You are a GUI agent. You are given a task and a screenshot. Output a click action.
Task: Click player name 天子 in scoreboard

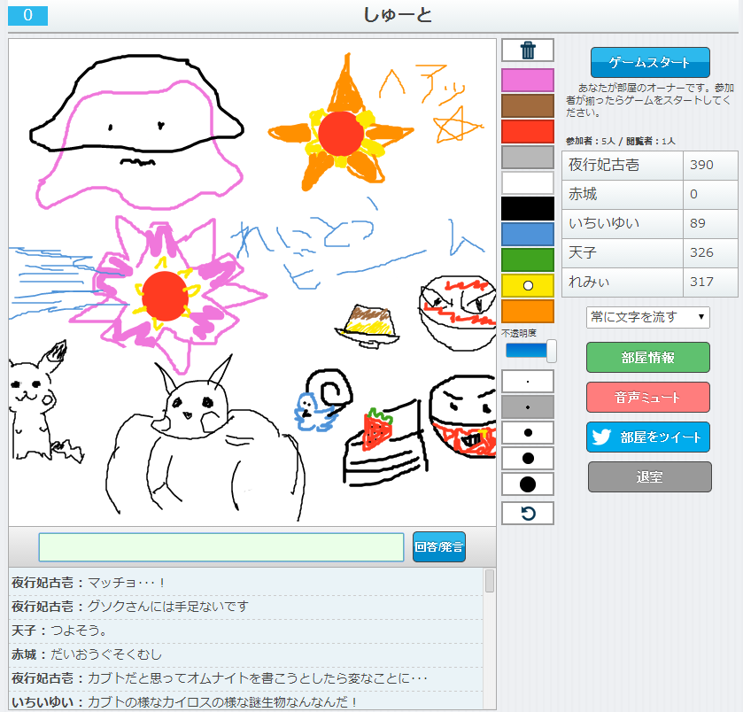click(x=583, y=252)
